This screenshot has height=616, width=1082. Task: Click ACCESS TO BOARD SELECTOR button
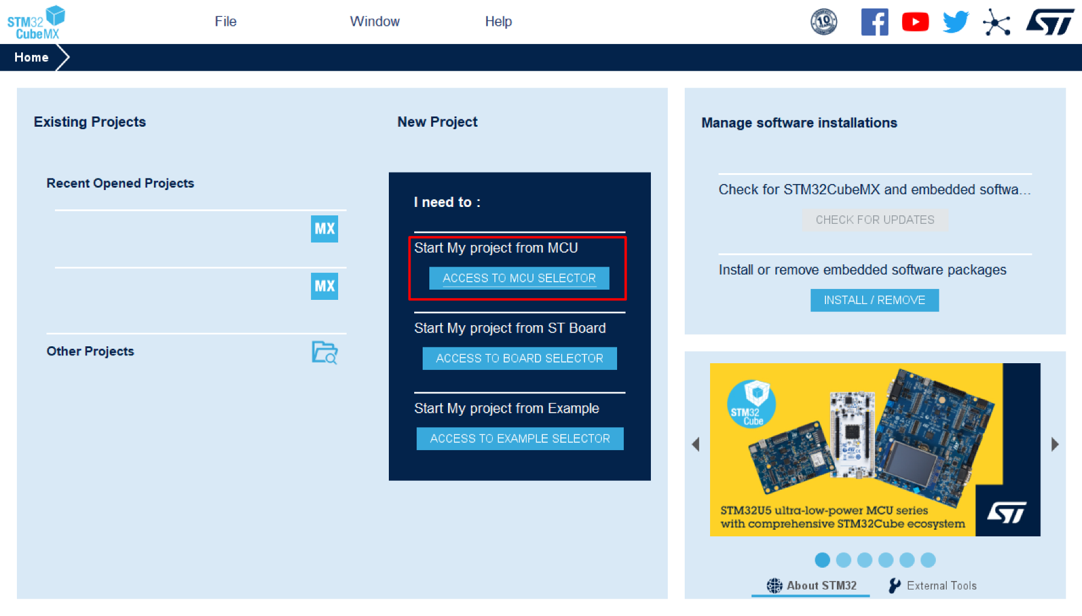pyautogui.click(x=520, y=358)
